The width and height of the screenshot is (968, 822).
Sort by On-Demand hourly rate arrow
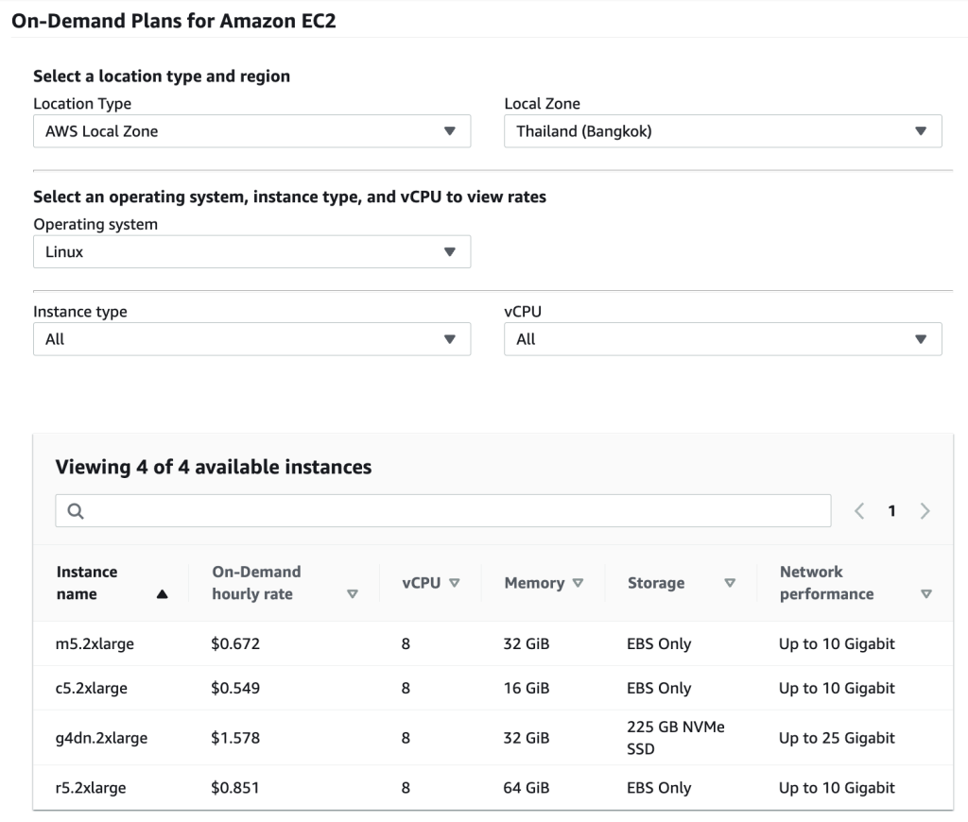coord(353,594)
